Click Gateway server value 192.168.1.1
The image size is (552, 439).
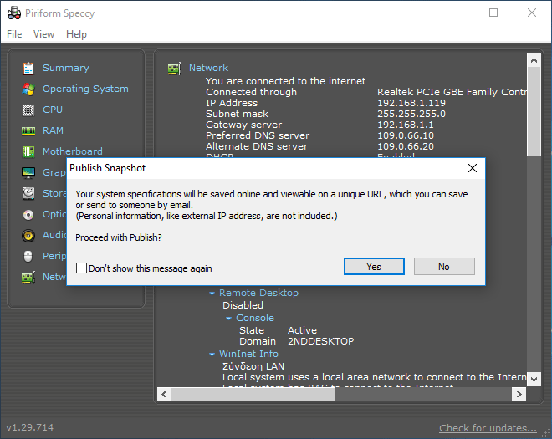click(x=405, y=125)
